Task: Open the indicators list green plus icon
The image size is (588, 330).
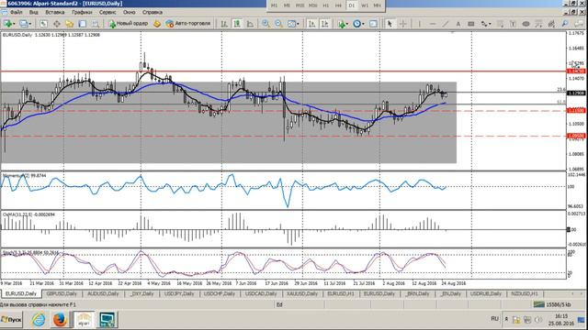Action: 341,24
